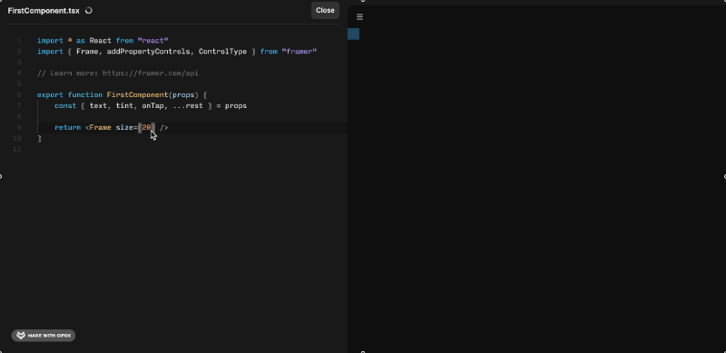726x353 pixels.
Task: Click line number 6 in the gutter
Action: point(19,95)
